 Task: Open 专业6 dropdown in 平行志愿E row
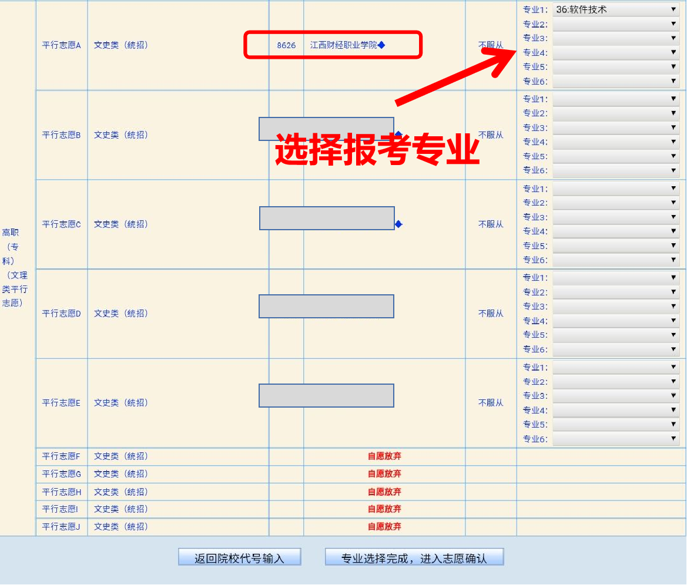click(616, 439)
